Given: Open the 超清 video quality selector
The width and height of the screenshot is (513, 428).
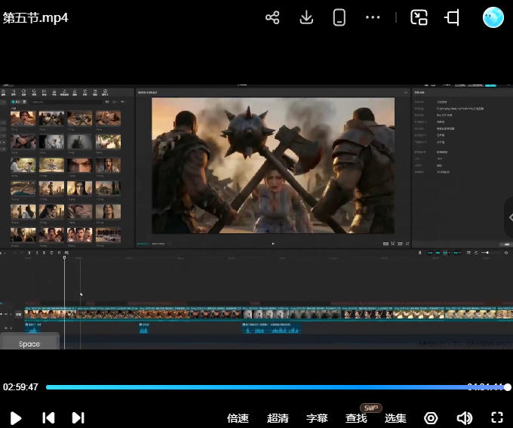Looking at the screenshot, I should pyautogui.click(x=278, y=418).
